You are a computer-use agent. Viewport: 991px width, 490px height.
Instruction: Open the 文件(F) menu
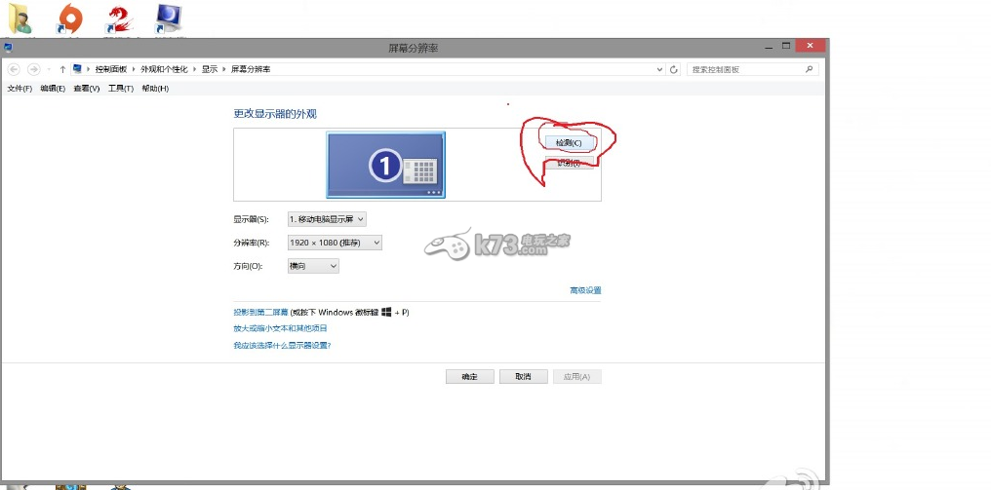pyautogui.click(x=20, y=89)
